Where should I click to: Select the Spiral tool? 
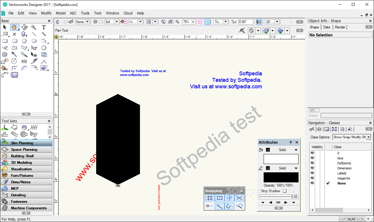point(5,54)
